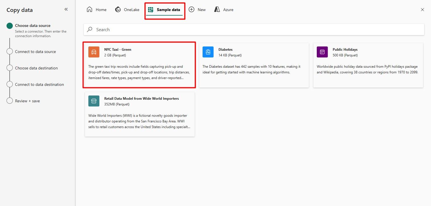Click the Worldwide public holiday data description
Viewport: 431px width, 206px height.
pyautogui.click(x=367, y=69)
